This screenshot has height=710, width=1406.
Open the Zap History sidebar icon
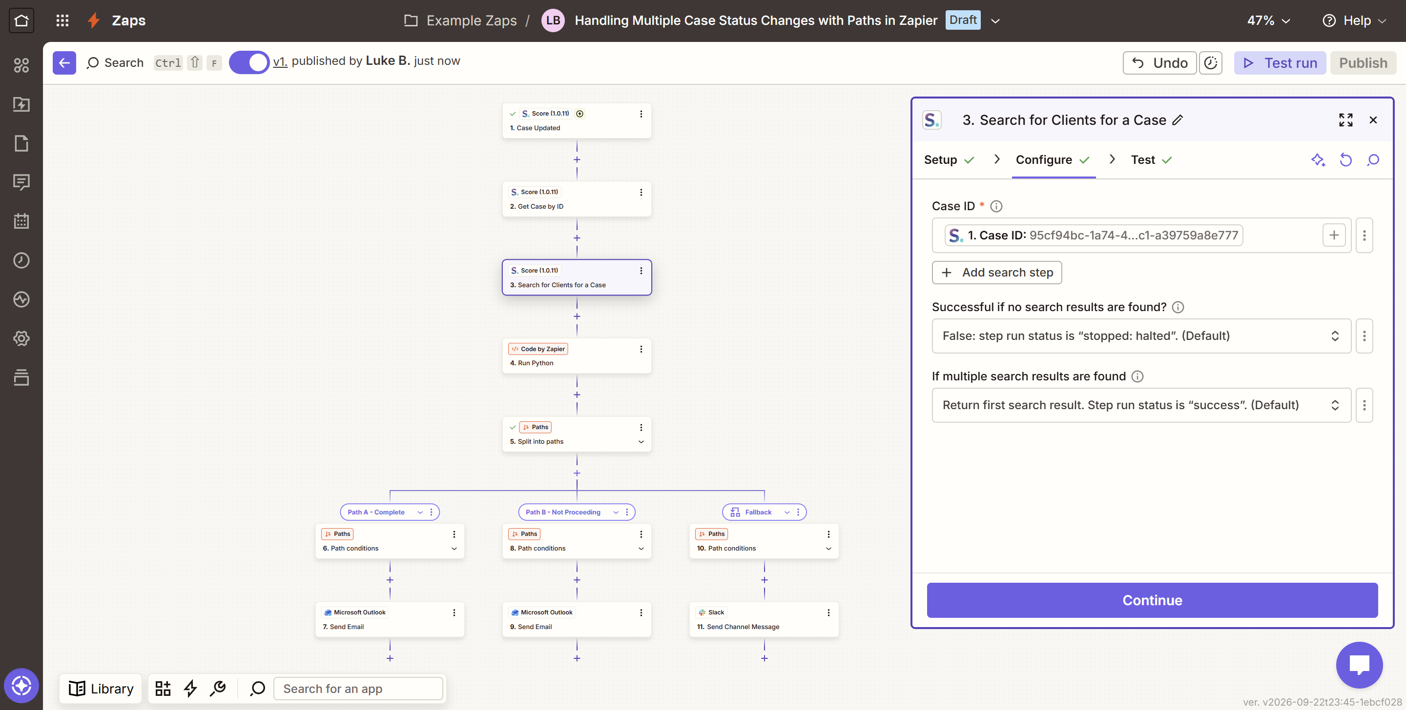[x=21, y=260]
